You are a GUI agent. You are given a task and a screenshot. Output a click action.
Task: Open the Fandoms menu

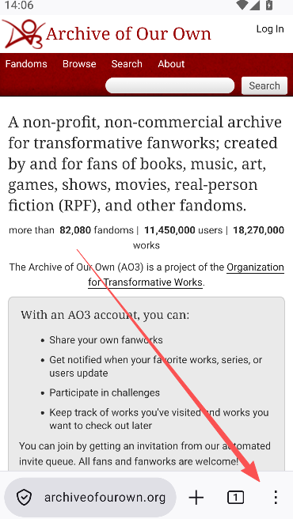(26, 63)
